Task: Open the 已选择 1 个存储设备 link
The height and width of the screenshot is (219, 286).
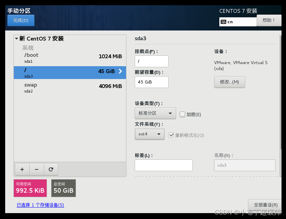Action: [40, 205]
